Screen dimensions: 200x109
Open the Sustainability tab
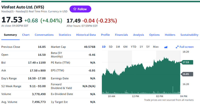pos(189,35)
